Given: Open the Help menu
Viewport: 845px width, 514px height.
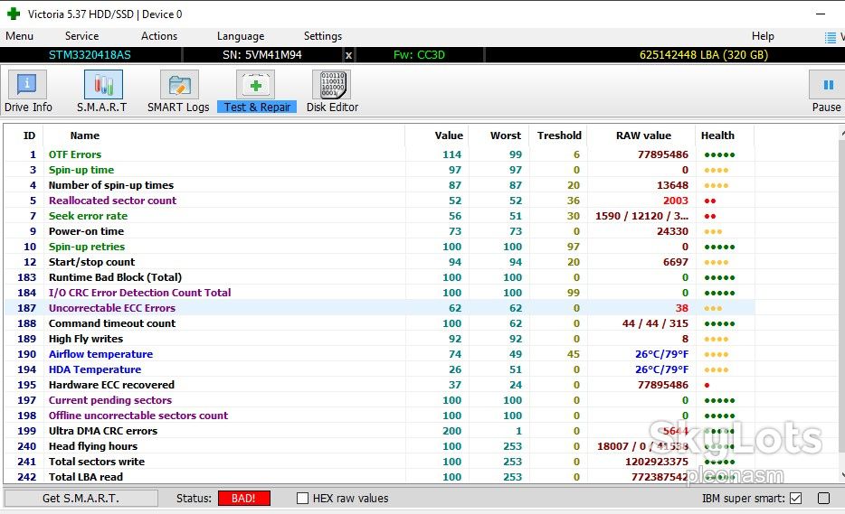Looking at the screenshot, I should tap(763, 36).
